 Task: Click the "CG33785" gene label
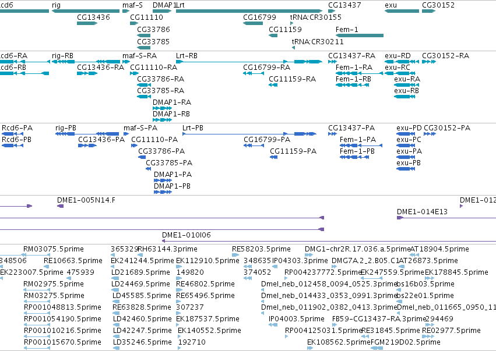(x=153, y=42)
